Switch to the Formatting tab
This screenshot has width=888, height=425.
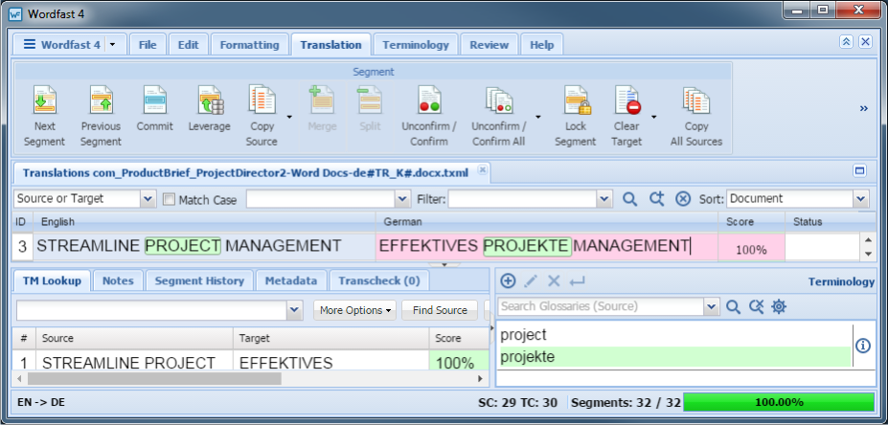pyautogui.click(x=250, y=45)
